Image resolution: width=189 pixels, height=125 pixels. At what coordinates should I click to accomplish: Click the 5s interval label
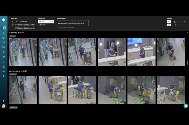[178, 25]
